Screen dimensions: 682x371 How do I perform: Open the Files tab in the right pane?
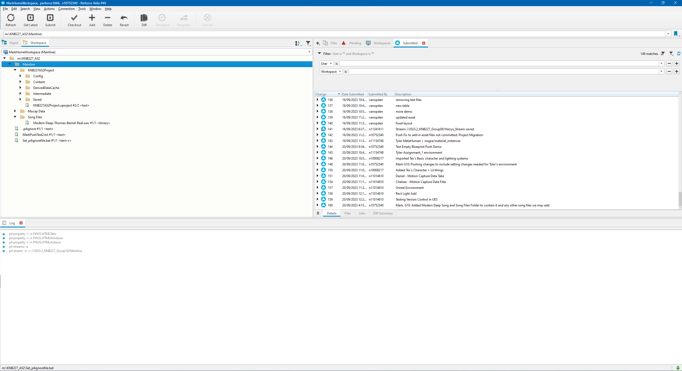tap(330, 43)
